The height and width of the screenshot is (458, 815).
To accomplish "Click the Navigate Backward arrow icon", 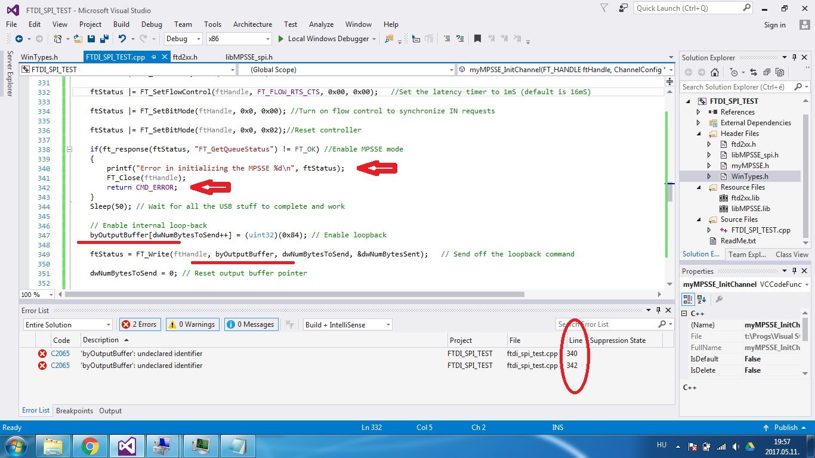I will (19, 39).
